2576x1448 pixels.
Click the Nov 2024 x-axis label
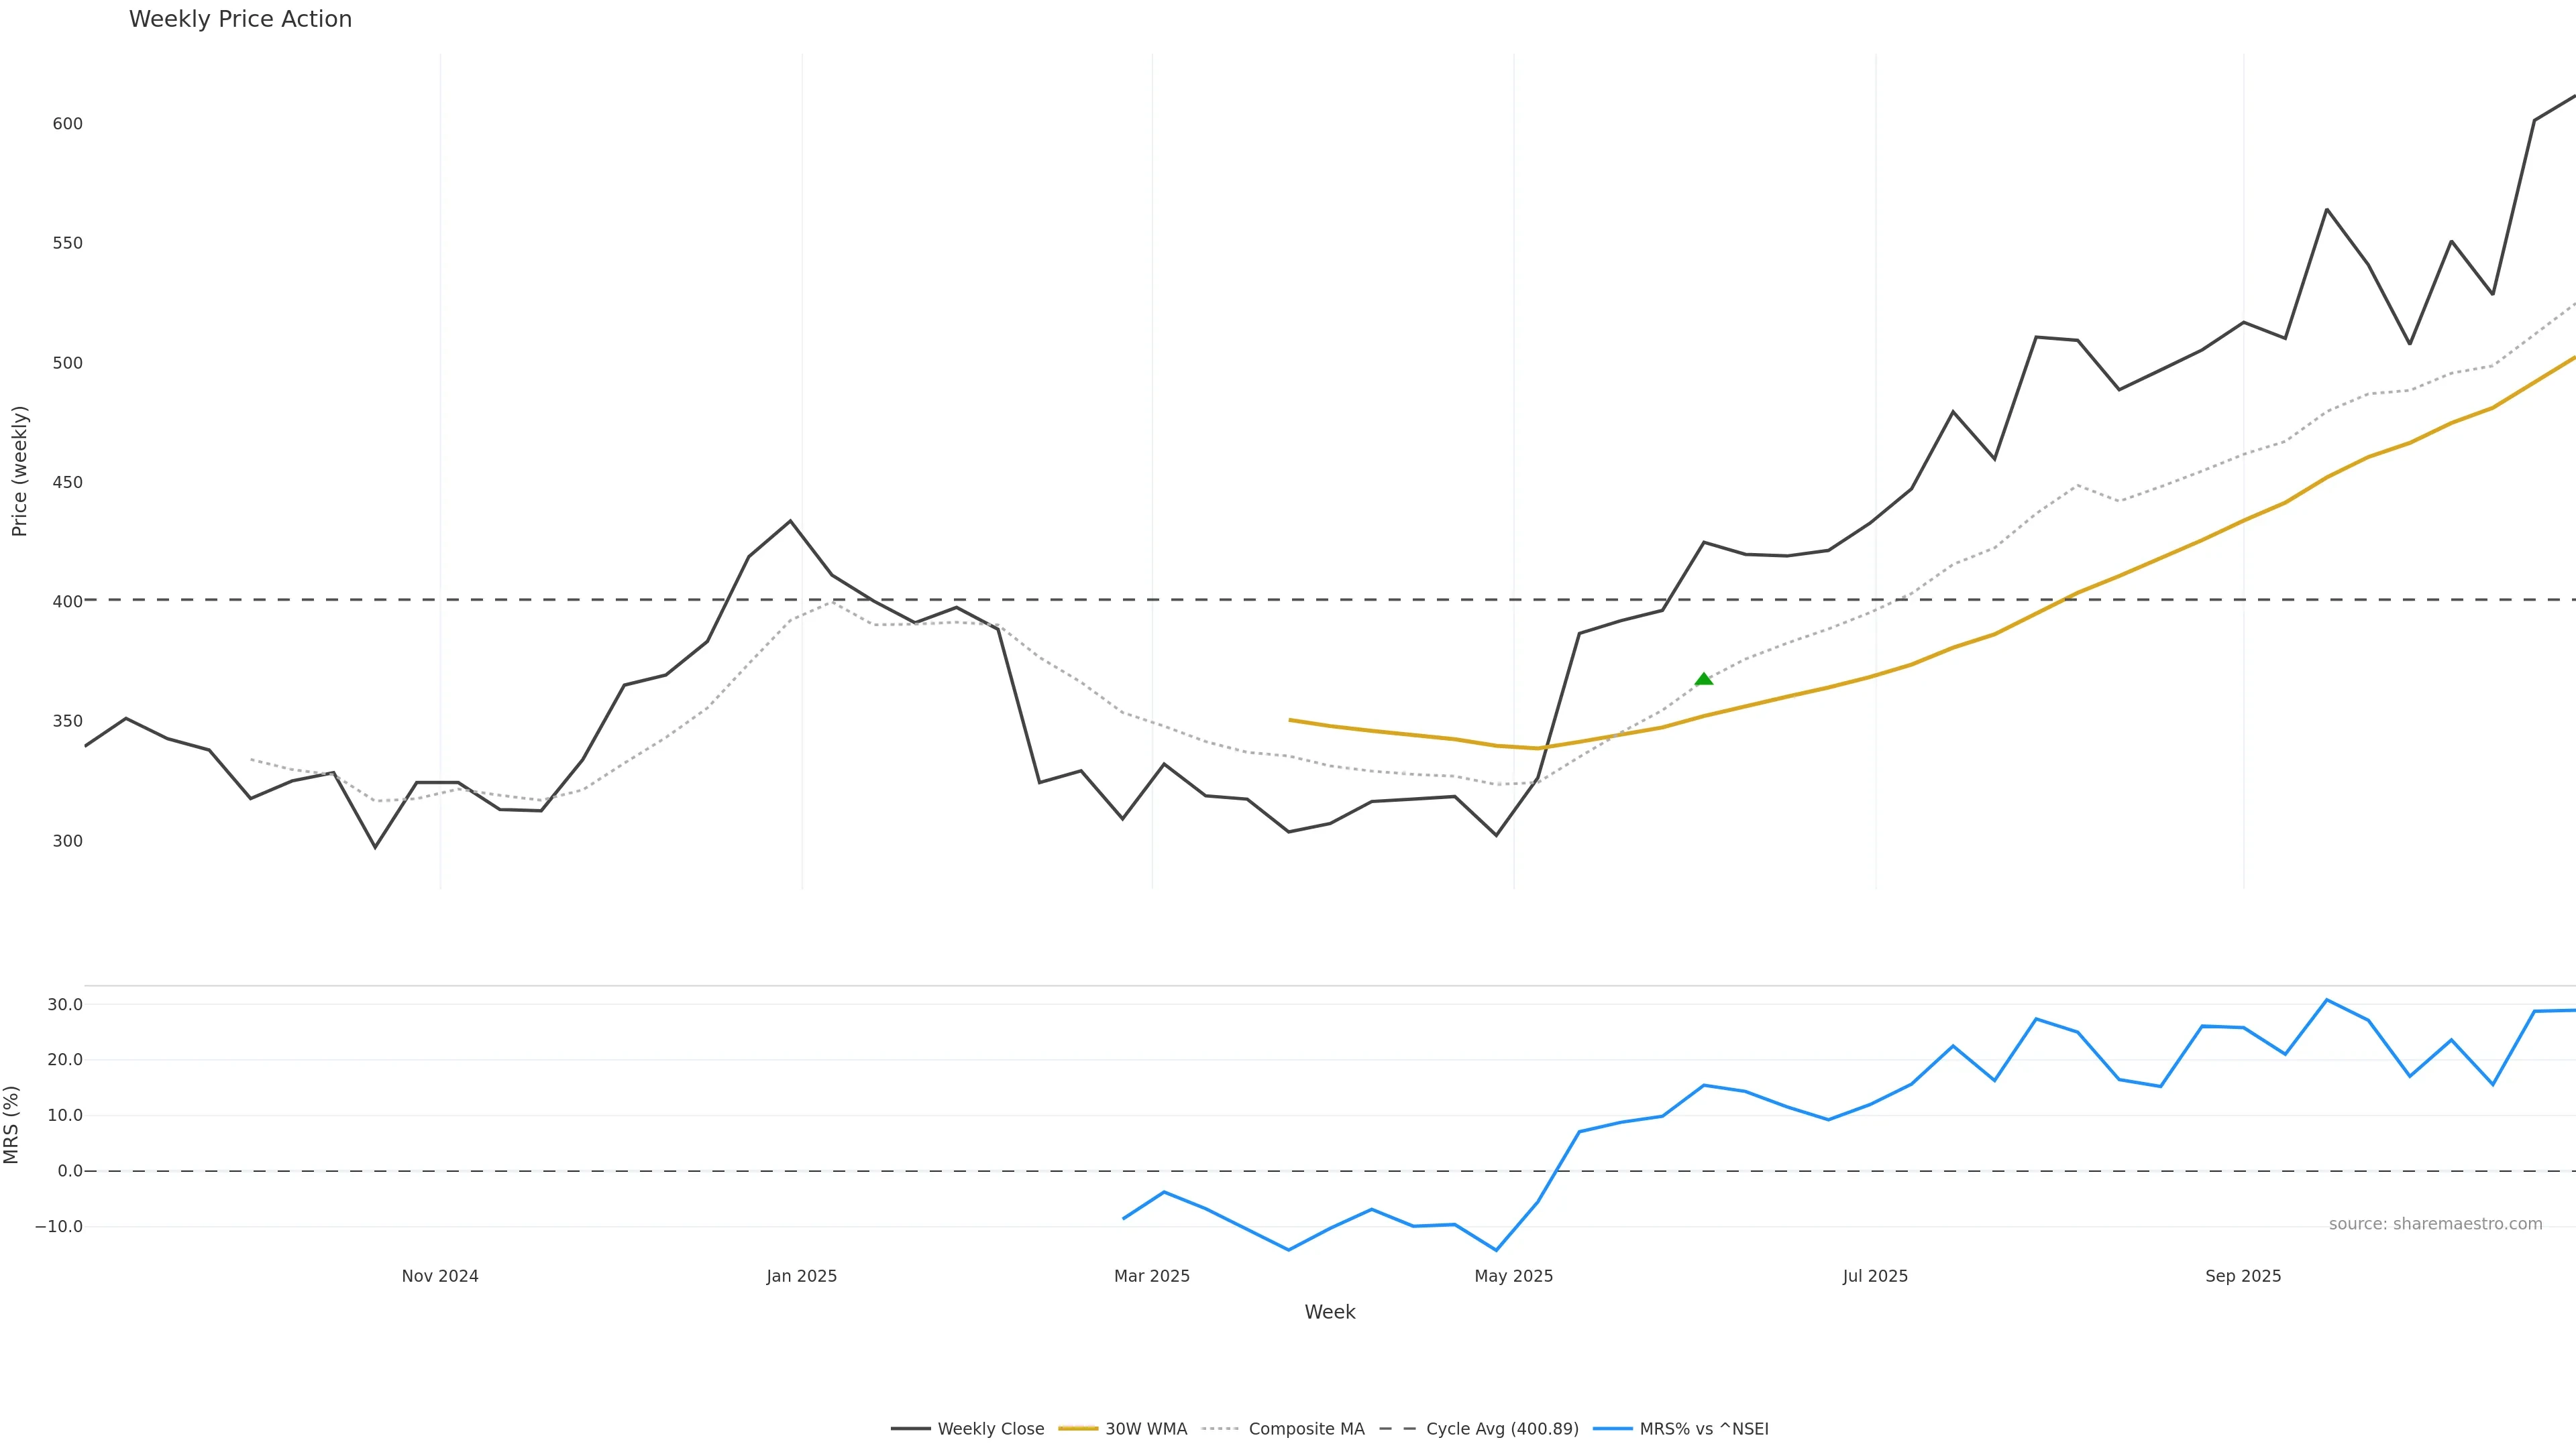point(440,1276)
